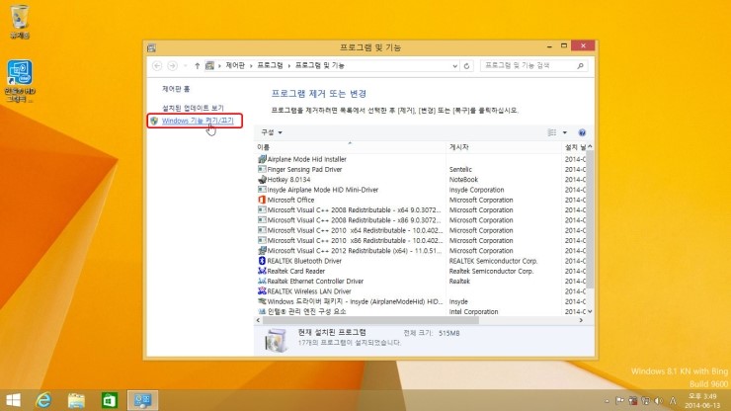Click the Microsoft Office program icon

click(x=262, y=200)
